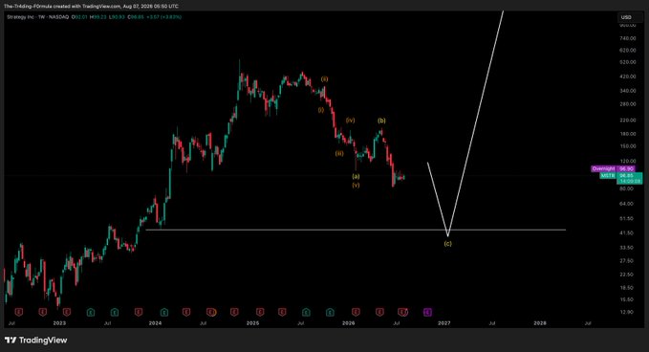
Task: Click the green earnings marker beside the 2024 label
Action: [x=164, y=312]
